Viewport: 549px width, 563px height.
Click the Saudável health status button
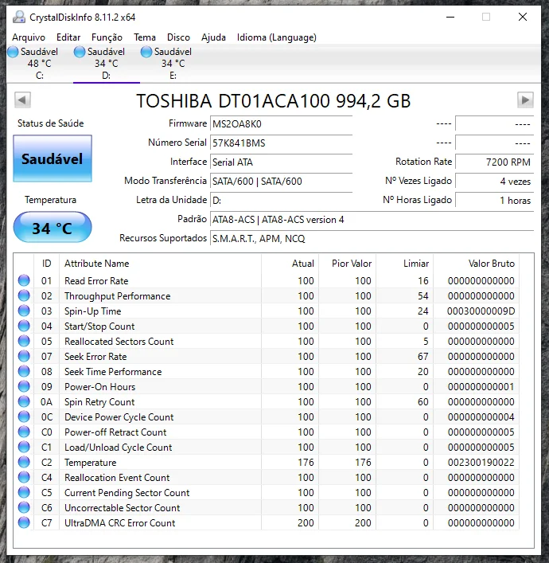coord(53,159)
